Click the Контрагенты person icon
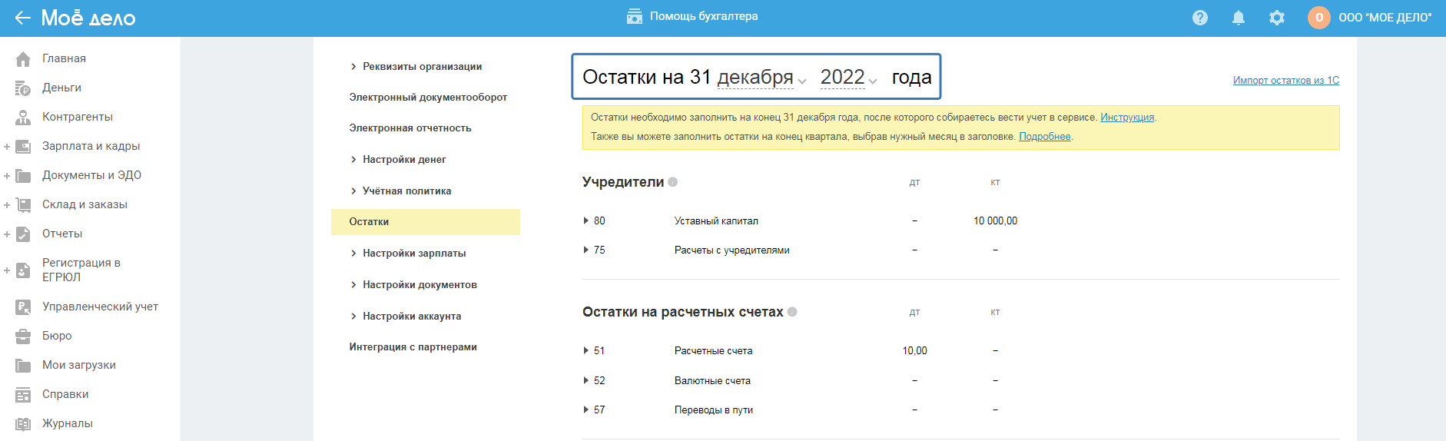The height and width of the screenshot is (441, 1446). click(23, 118)
